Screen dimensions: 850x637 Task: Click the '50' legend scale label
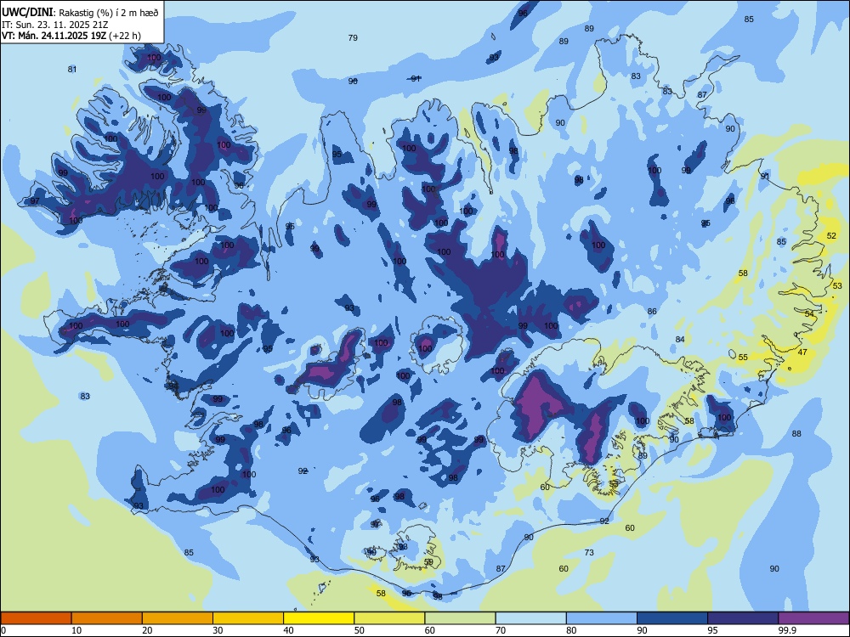pos(360,630)
